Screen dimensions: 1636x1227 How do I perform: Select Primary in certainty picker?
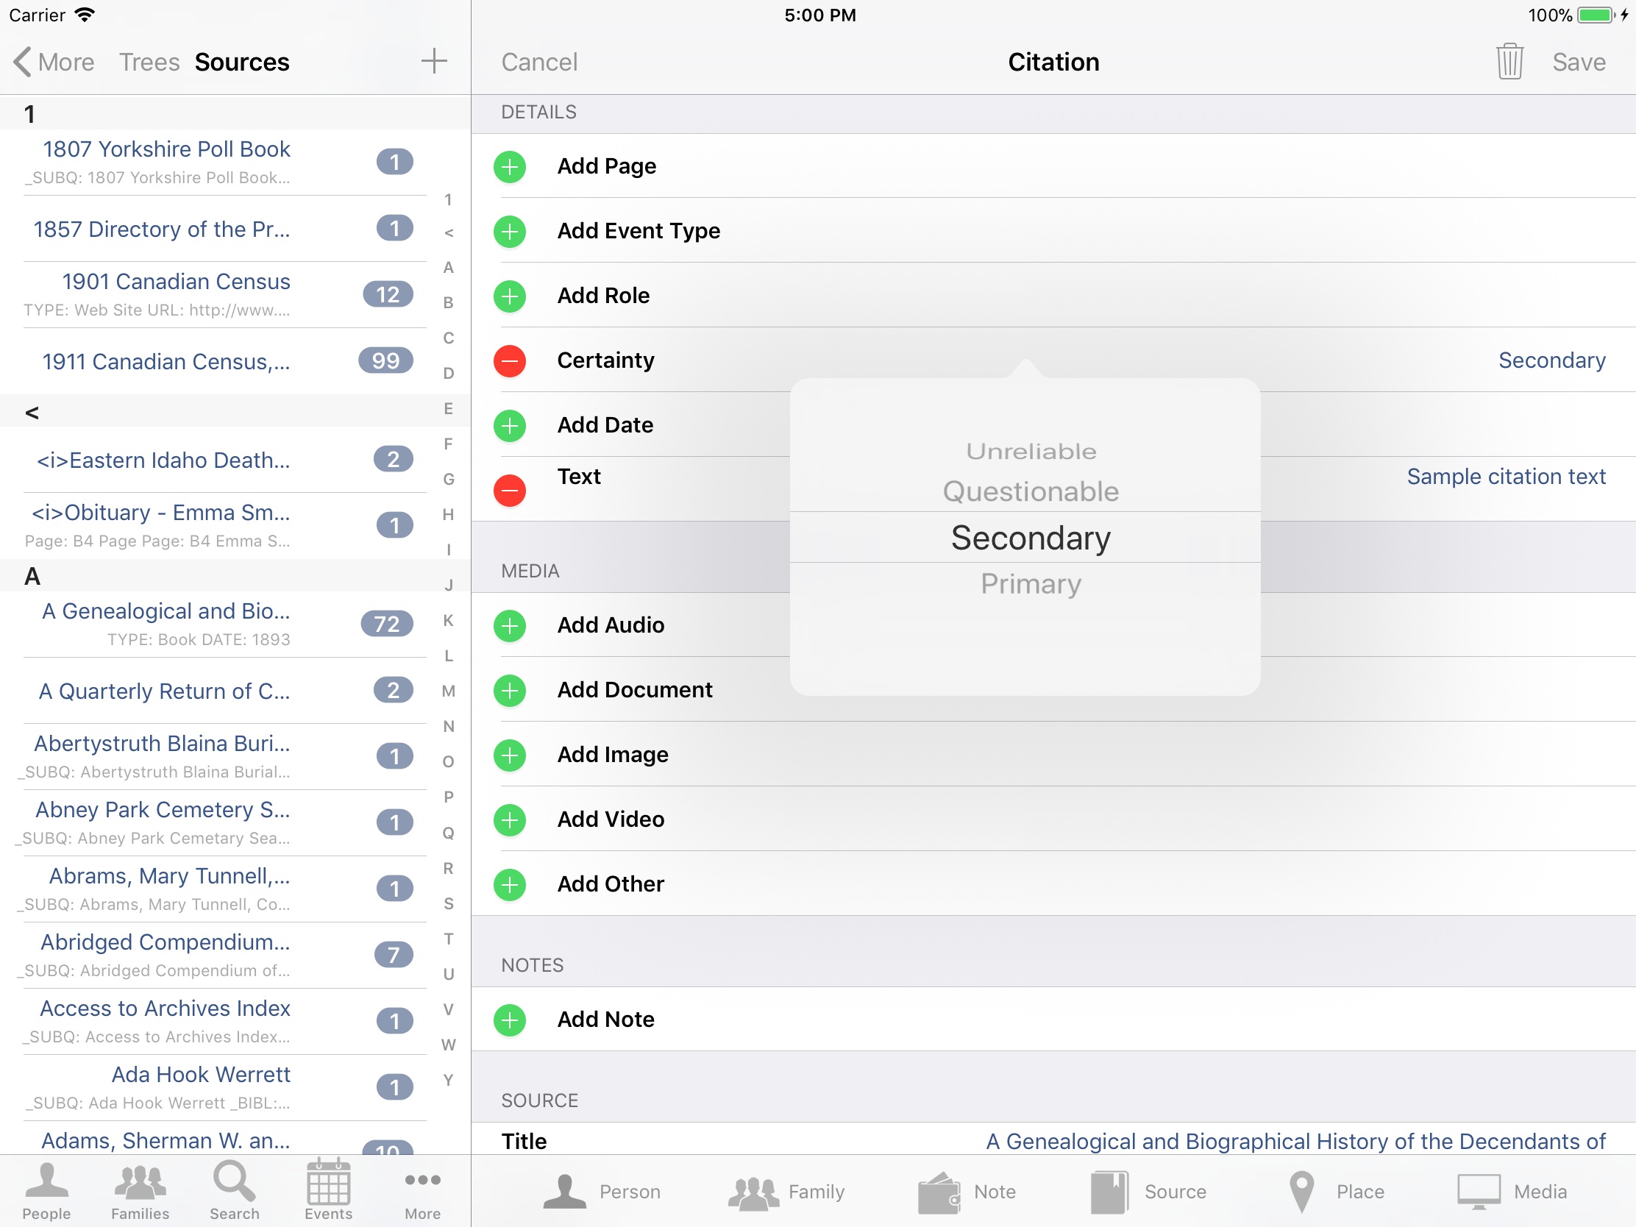point(1031,584)
